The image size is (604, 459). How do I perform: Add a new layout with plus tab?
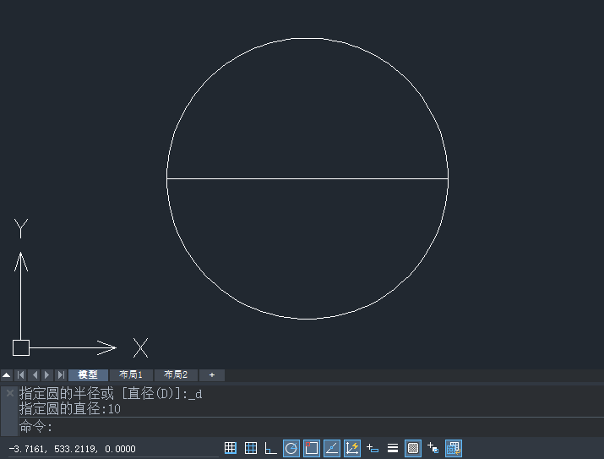point(212,375)
